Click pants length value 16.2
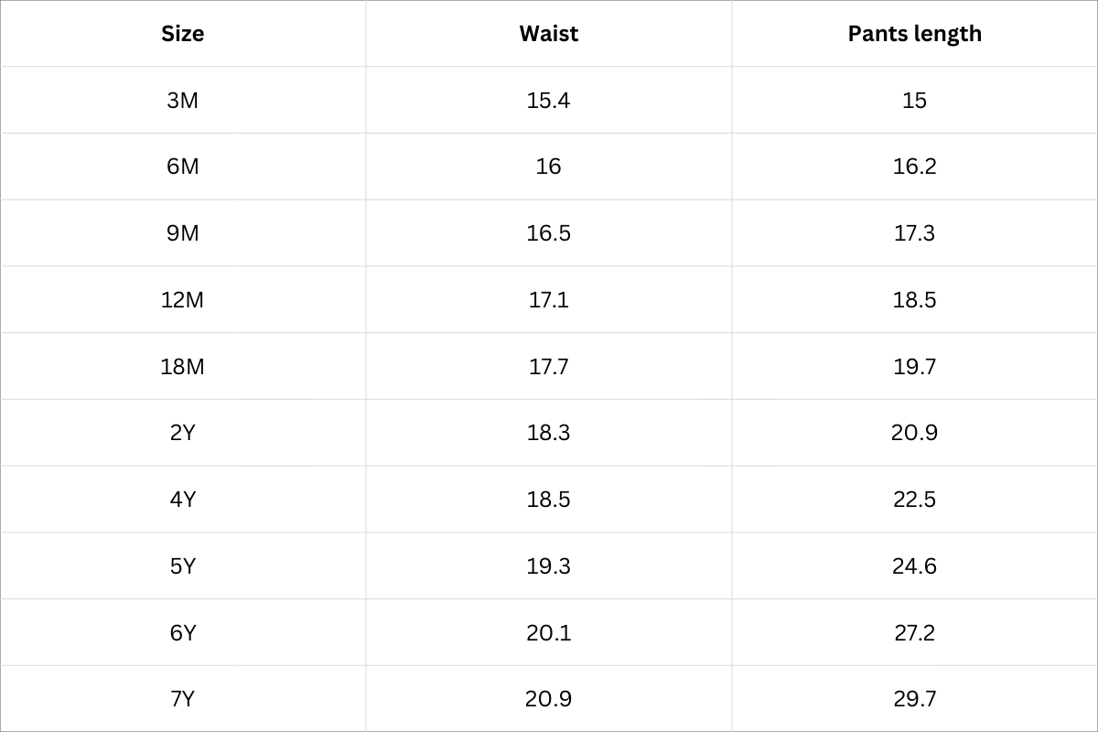The height and width of the screenshot is (732, 1098). pyautogui.click(x=914, y=167)
